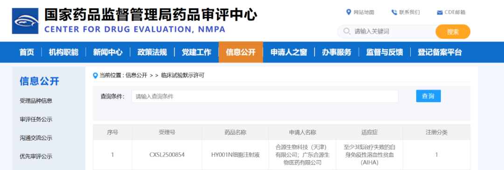Click the site map pin icon

click(349, 12)
